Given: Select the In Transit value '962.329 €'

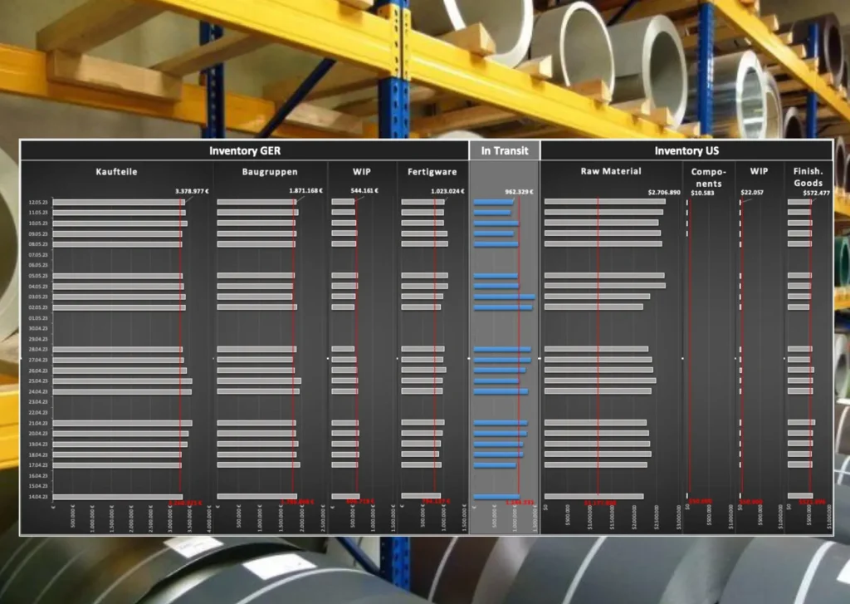Looking at the screenshot, I should tap(519, 192).
